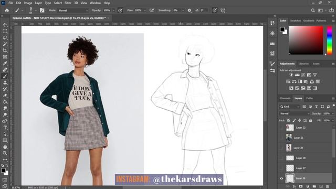Open layer Fill dropdown arrow
The width and height of the screenshot is (336, 189).
tap(333, 120)
